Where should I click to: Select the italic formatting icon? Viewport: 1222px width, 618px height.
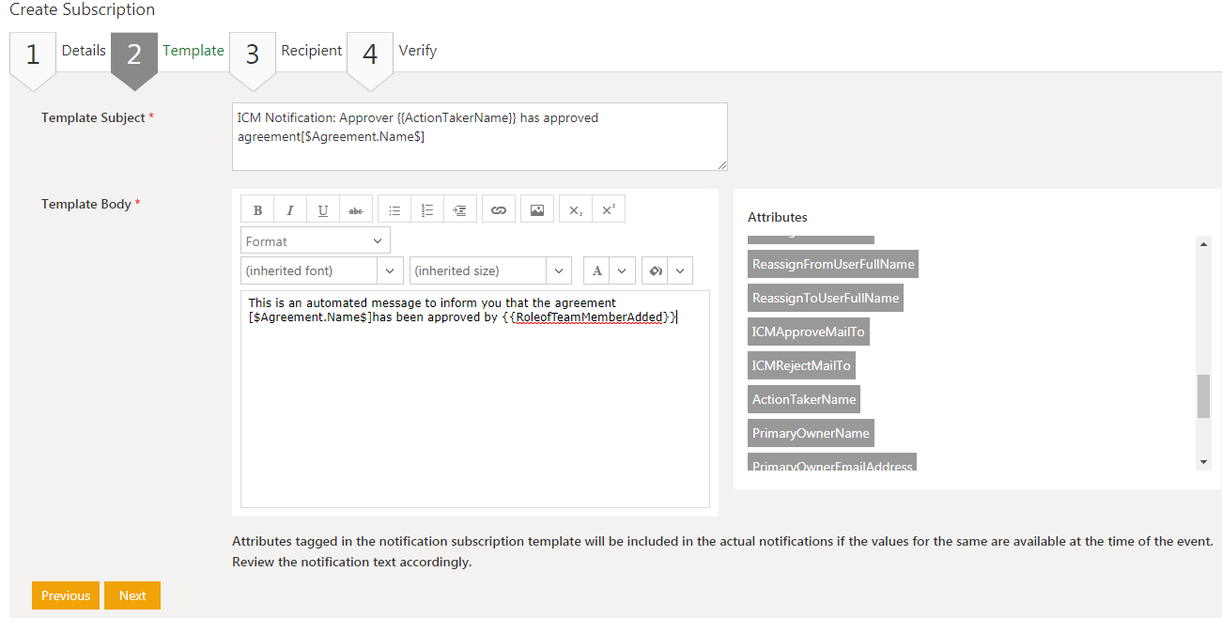click(289, 208)
